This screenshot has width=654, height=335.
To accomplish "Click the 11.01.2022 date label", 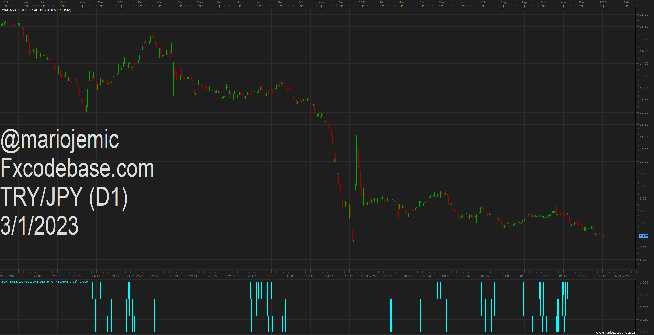I will (368, 276).
